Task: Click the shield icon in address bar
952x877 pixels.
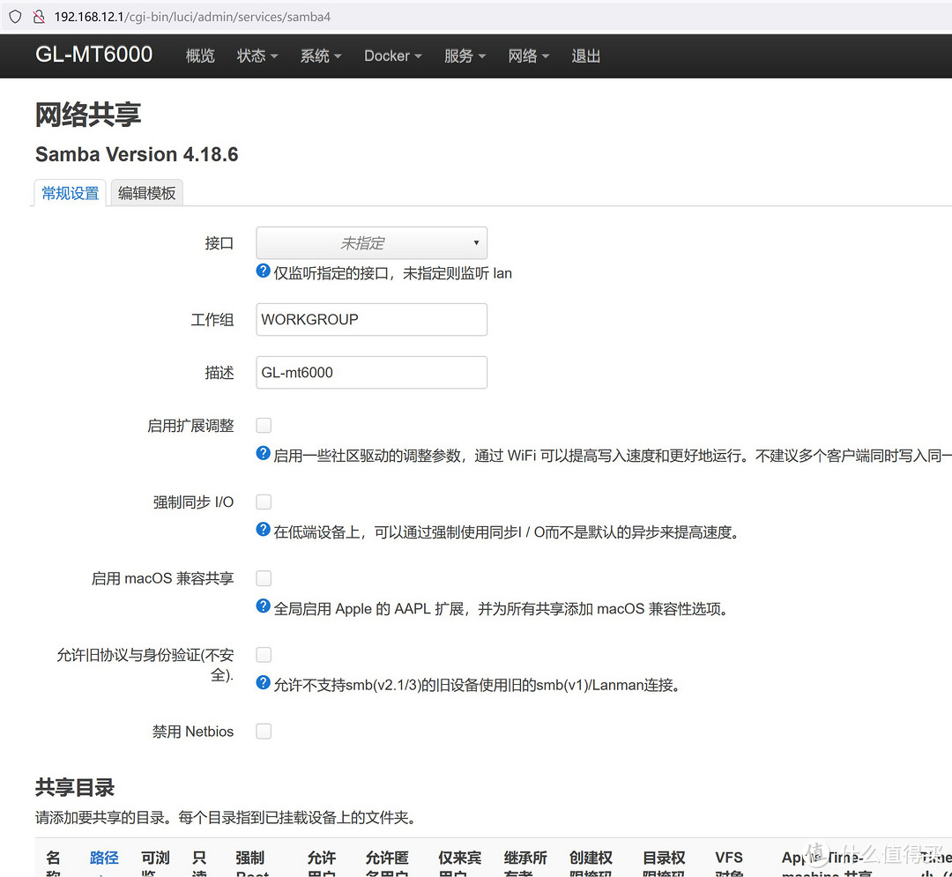Action: tap(15, 17)
